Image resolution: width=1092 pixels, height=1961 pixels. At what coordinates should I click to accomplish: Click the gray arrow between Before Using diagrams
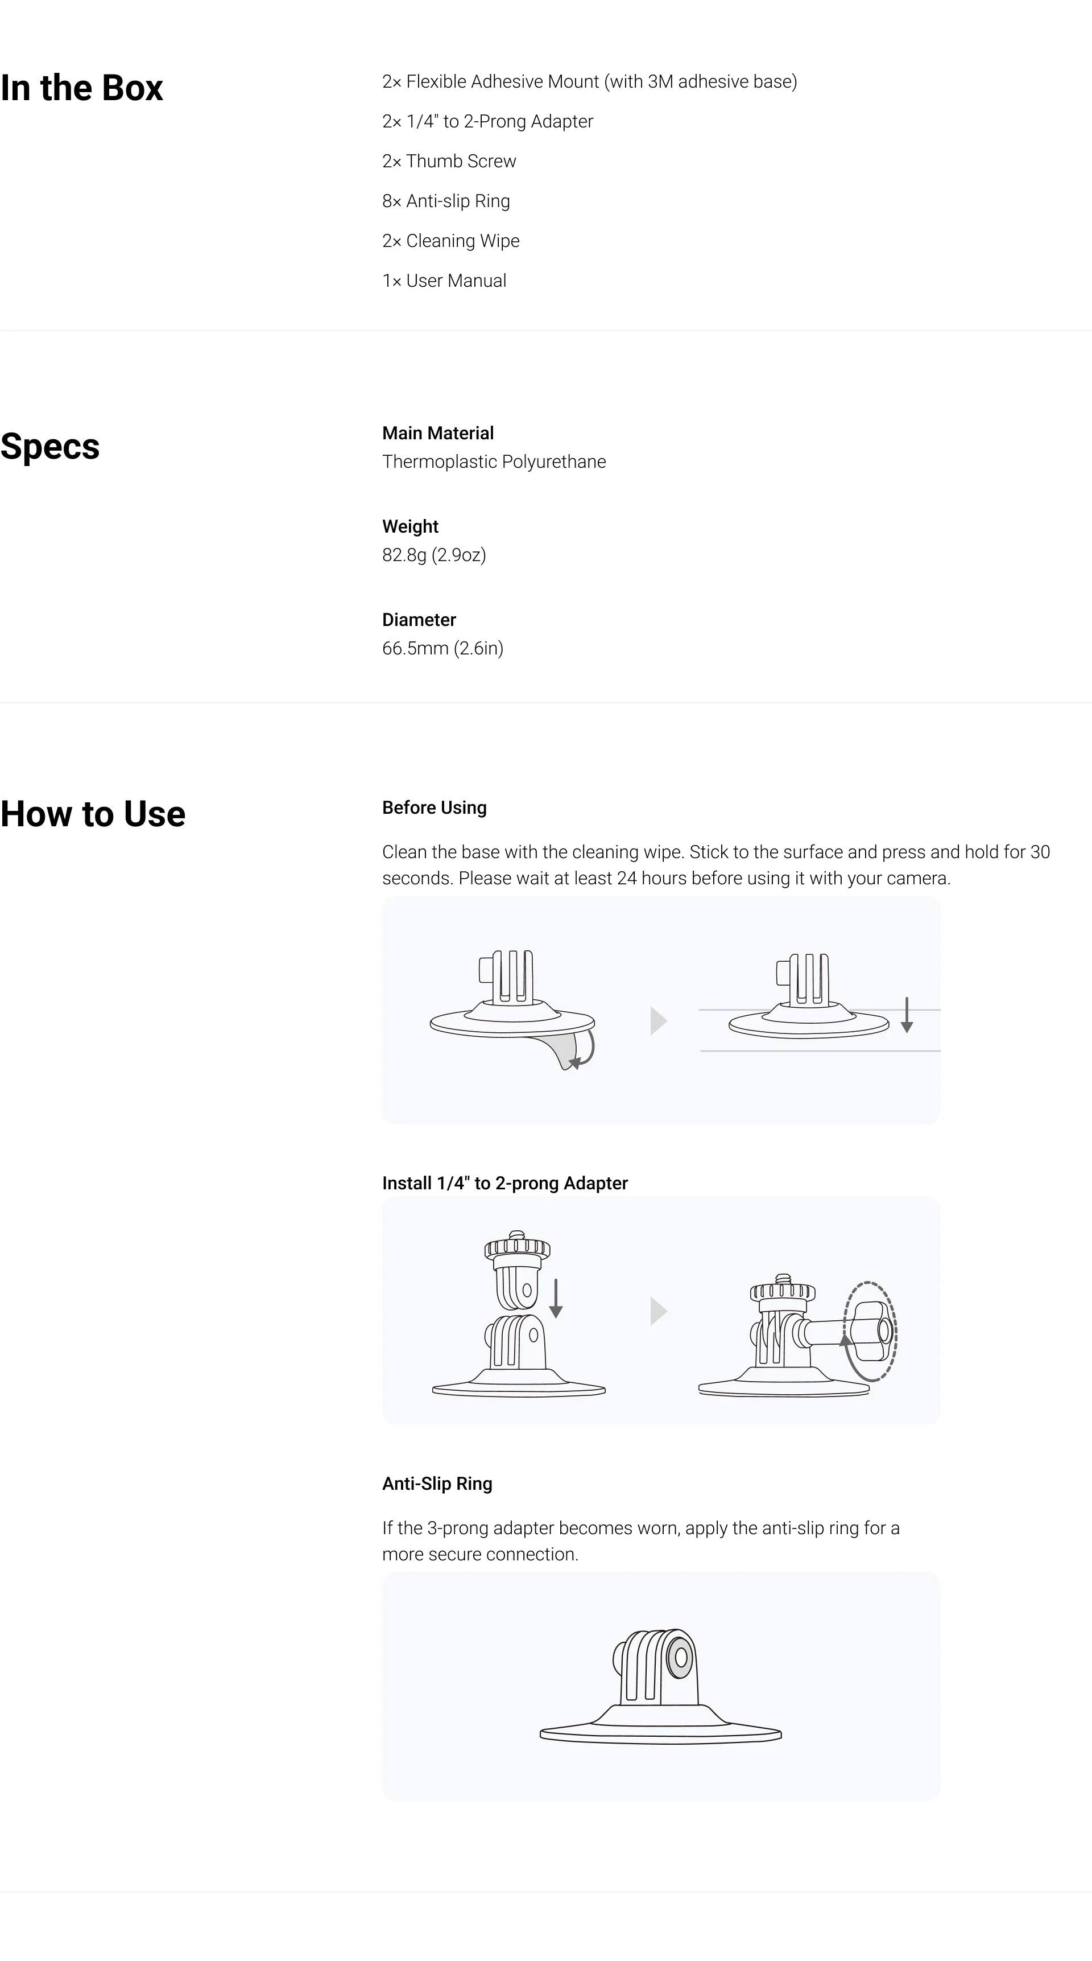pyautogui.click(x=658, y=1021)
